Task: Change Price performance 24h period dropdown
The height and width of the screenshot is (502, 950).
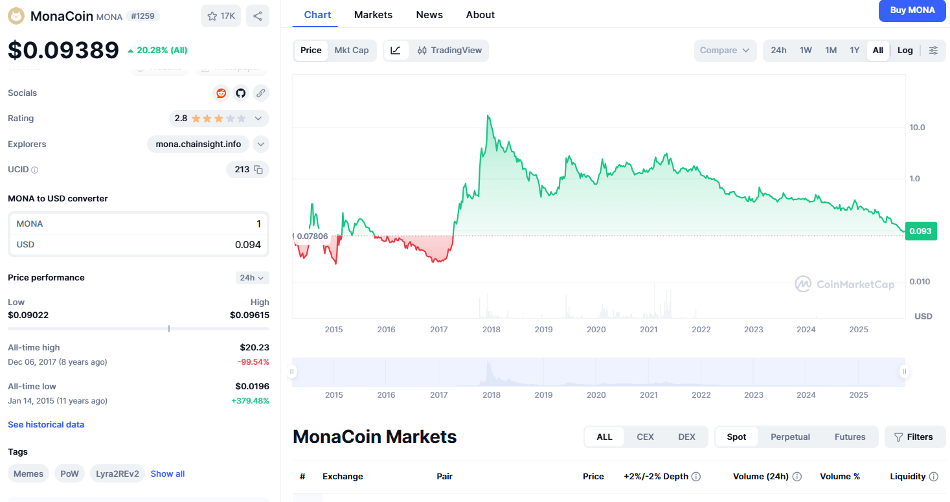Action: coord(252,278)
